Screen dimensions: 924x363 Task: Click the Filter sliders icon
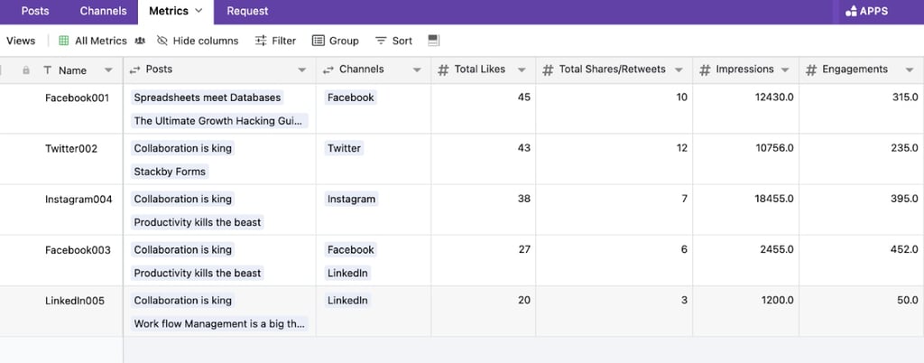(261, 41)
